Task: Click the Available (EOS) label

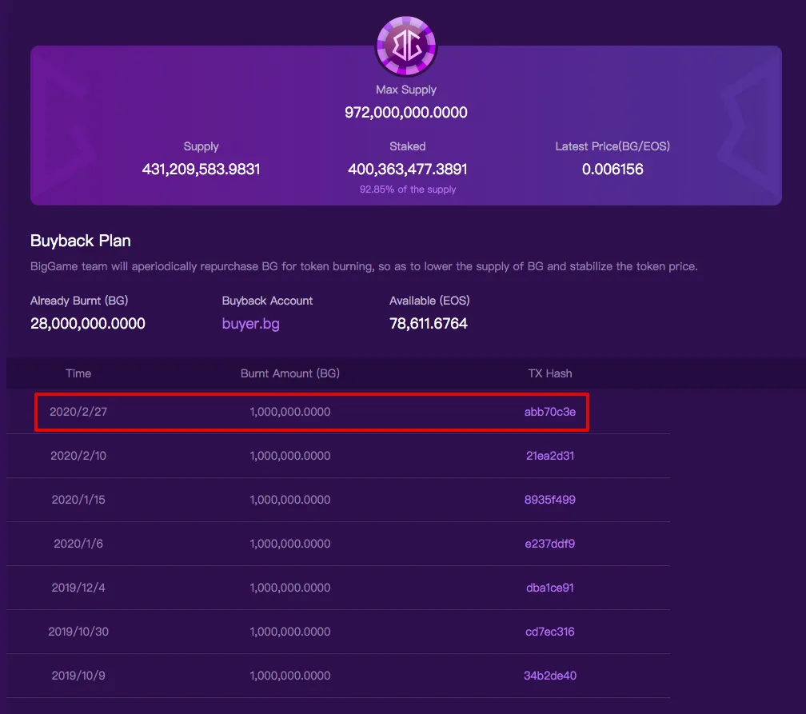Action: [x=429, y=301]
